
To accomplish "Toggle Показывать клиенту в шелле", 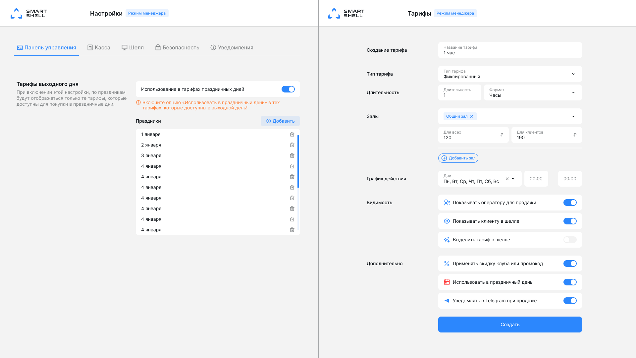I will (x=570, y=221).
